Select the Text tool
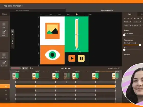This screenshot has width=143, height=107. (13, 41)
